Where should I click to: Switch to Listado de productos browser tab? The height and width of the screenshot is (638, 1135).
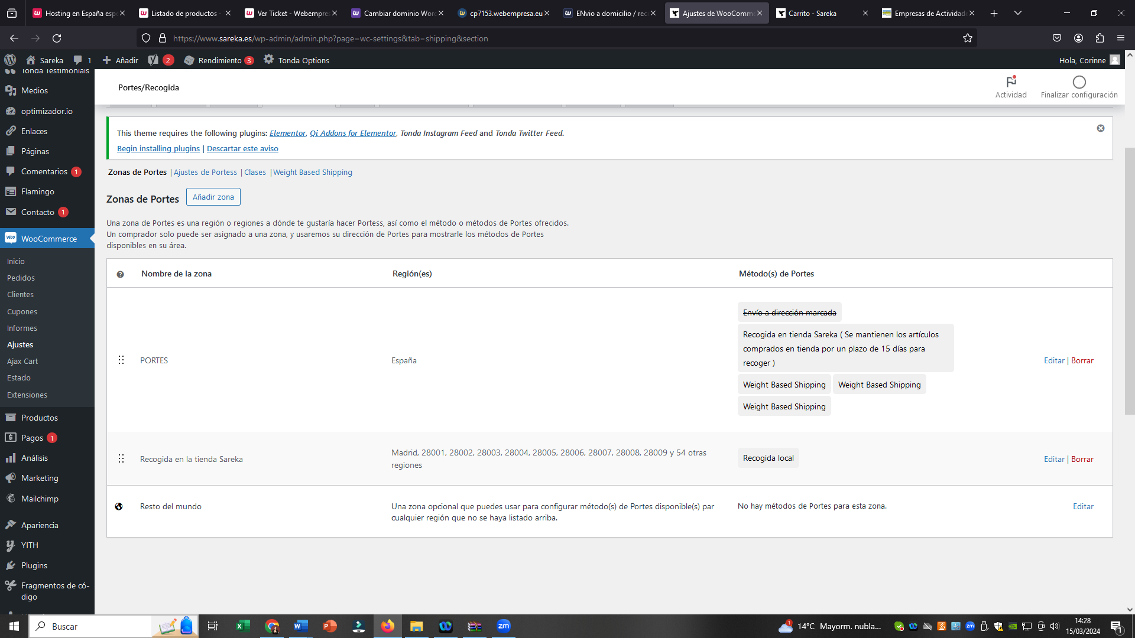point(184,13)
